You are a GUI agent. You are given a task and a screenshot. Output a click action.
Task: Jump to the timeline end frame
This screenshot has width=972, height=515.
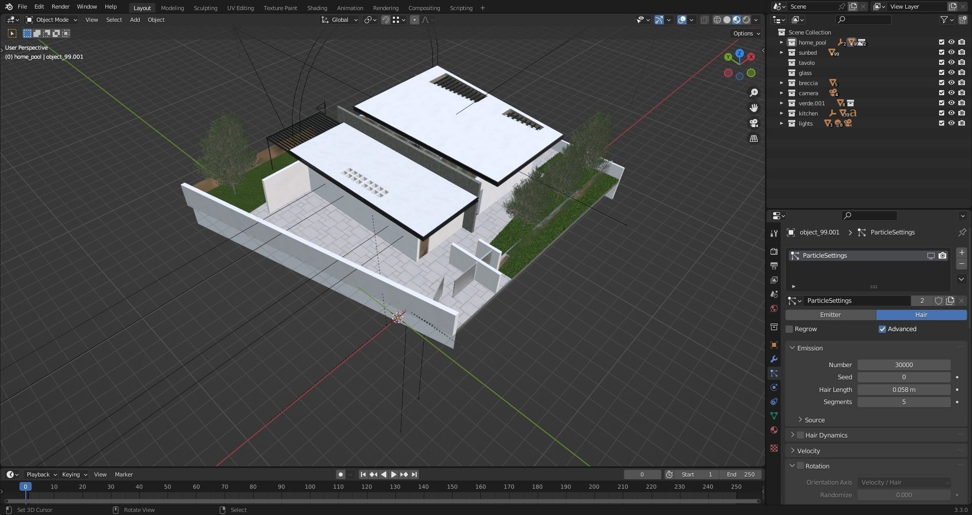(414, 474)
